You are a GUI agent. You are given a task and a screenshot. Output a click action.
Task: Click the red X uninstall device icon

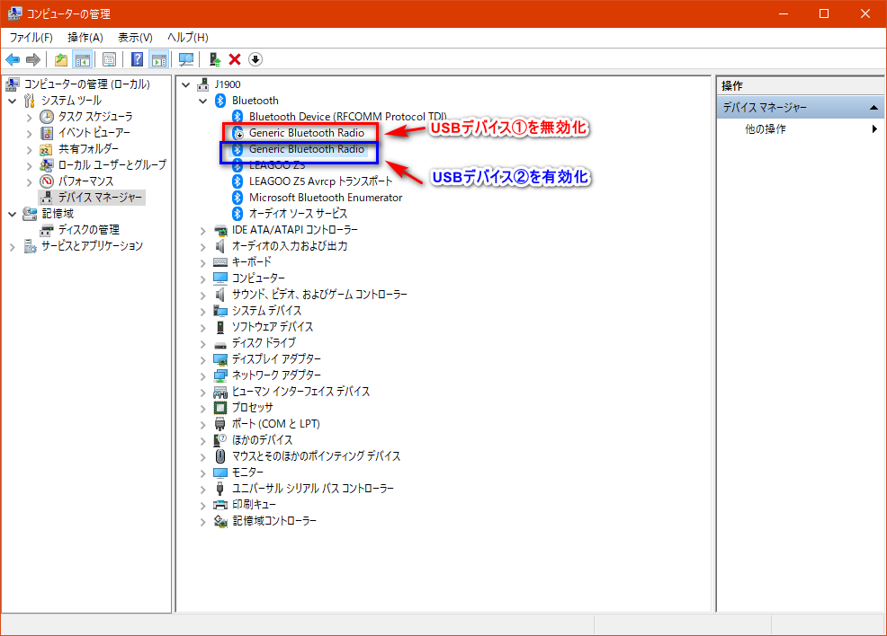click(x=235, y=59)
